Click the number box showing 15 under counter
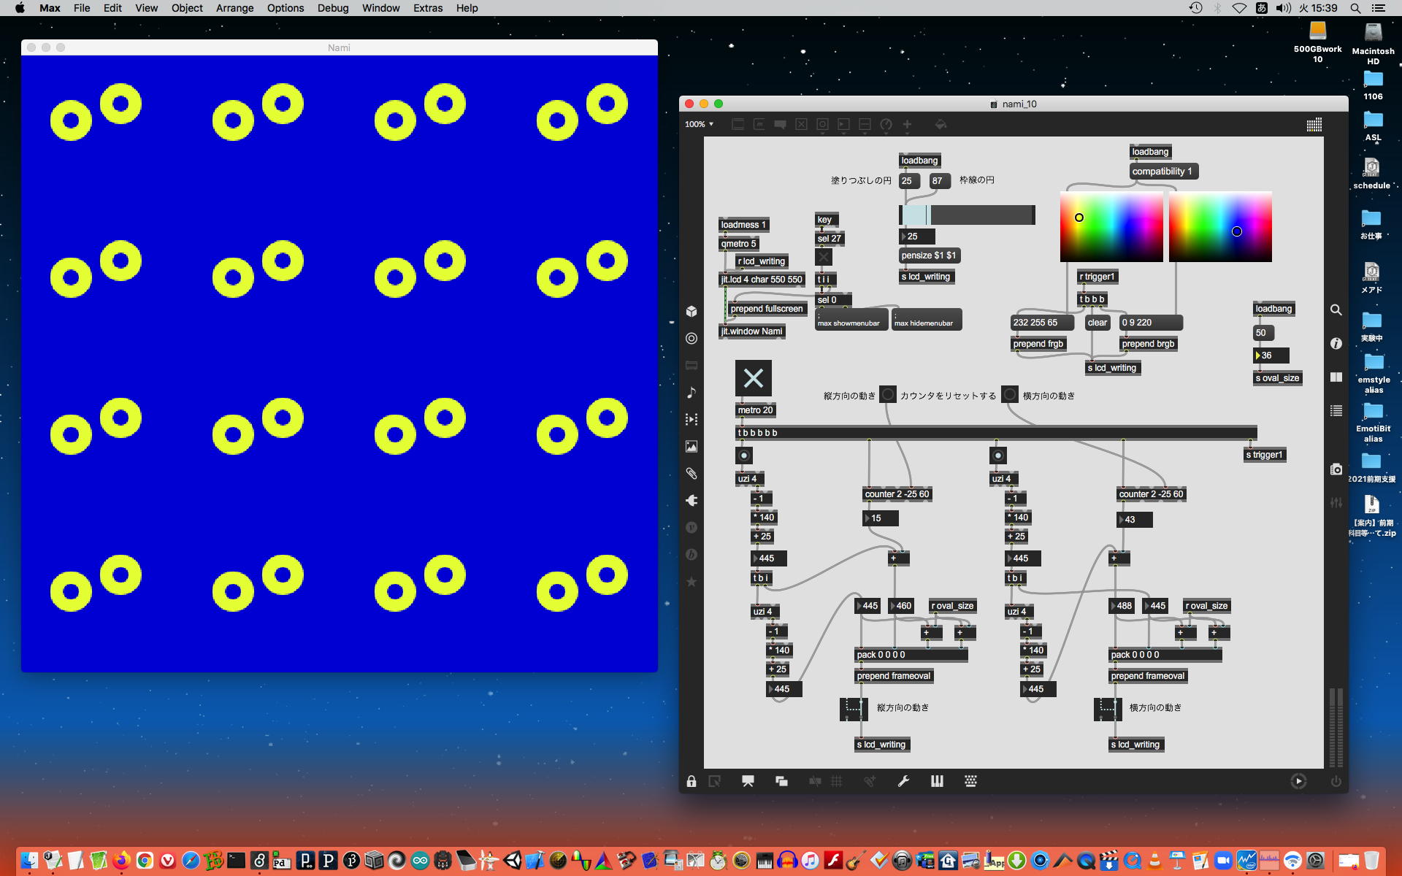The height and width of the screenshot is (876, 1402). pos(881,518)
